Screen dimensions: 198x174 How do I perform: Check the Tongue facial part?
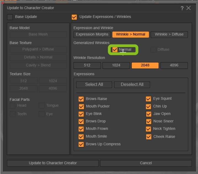coord(41,106)
